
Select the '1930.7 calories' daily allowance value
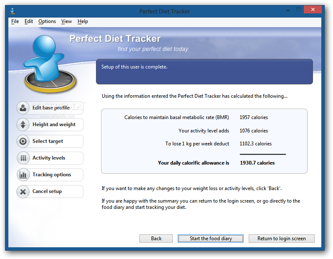click(257, 163)
